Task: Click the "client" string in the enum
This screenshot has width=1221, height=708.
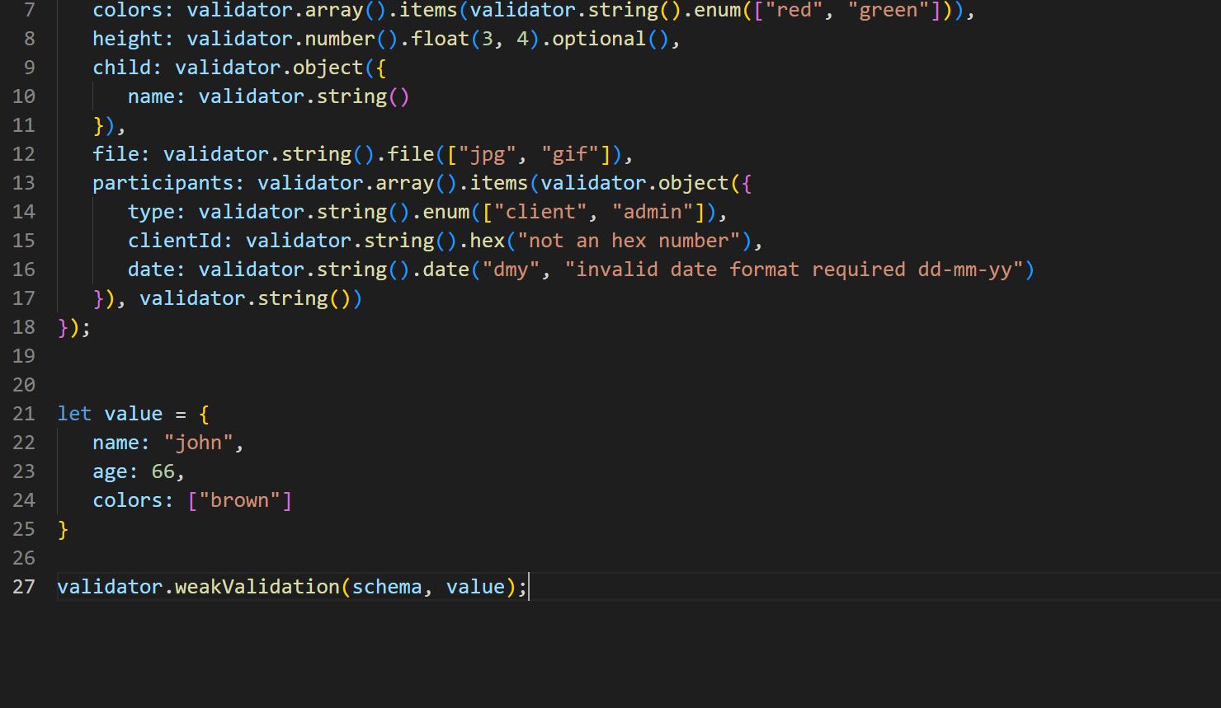Action: 541,212
